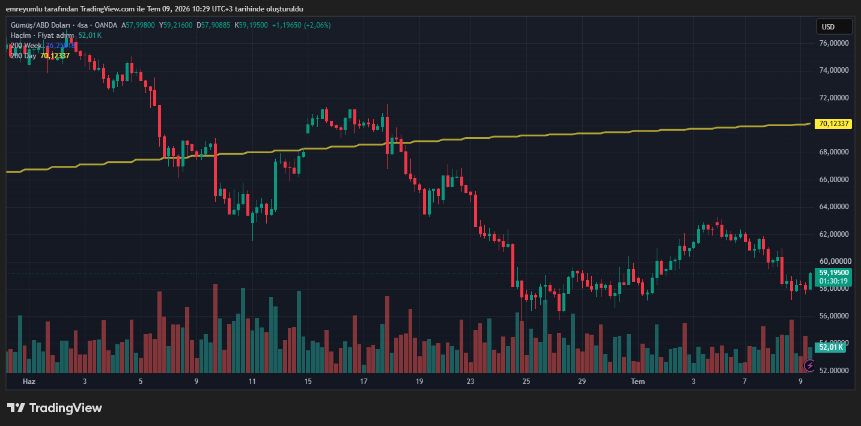The height and width of the screenshot is (426, 861).
Task: Click the Haz month marker on time axis
Action: pyautogui.click(x=29, y=382)
